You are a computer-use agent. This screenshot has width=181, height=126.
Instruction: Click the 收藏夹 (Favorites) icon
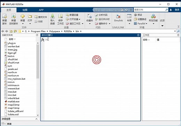point(89,16)
